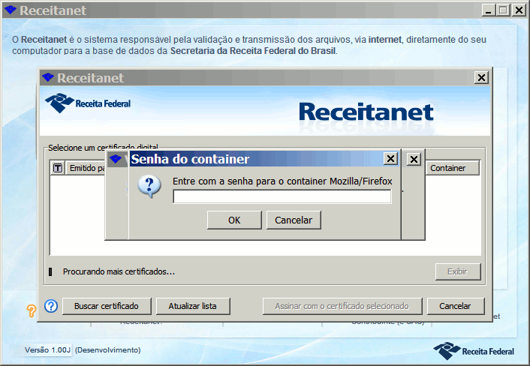530x366 pixels.
Task: Close the Senha do container dialog
Action: [390, 158]
